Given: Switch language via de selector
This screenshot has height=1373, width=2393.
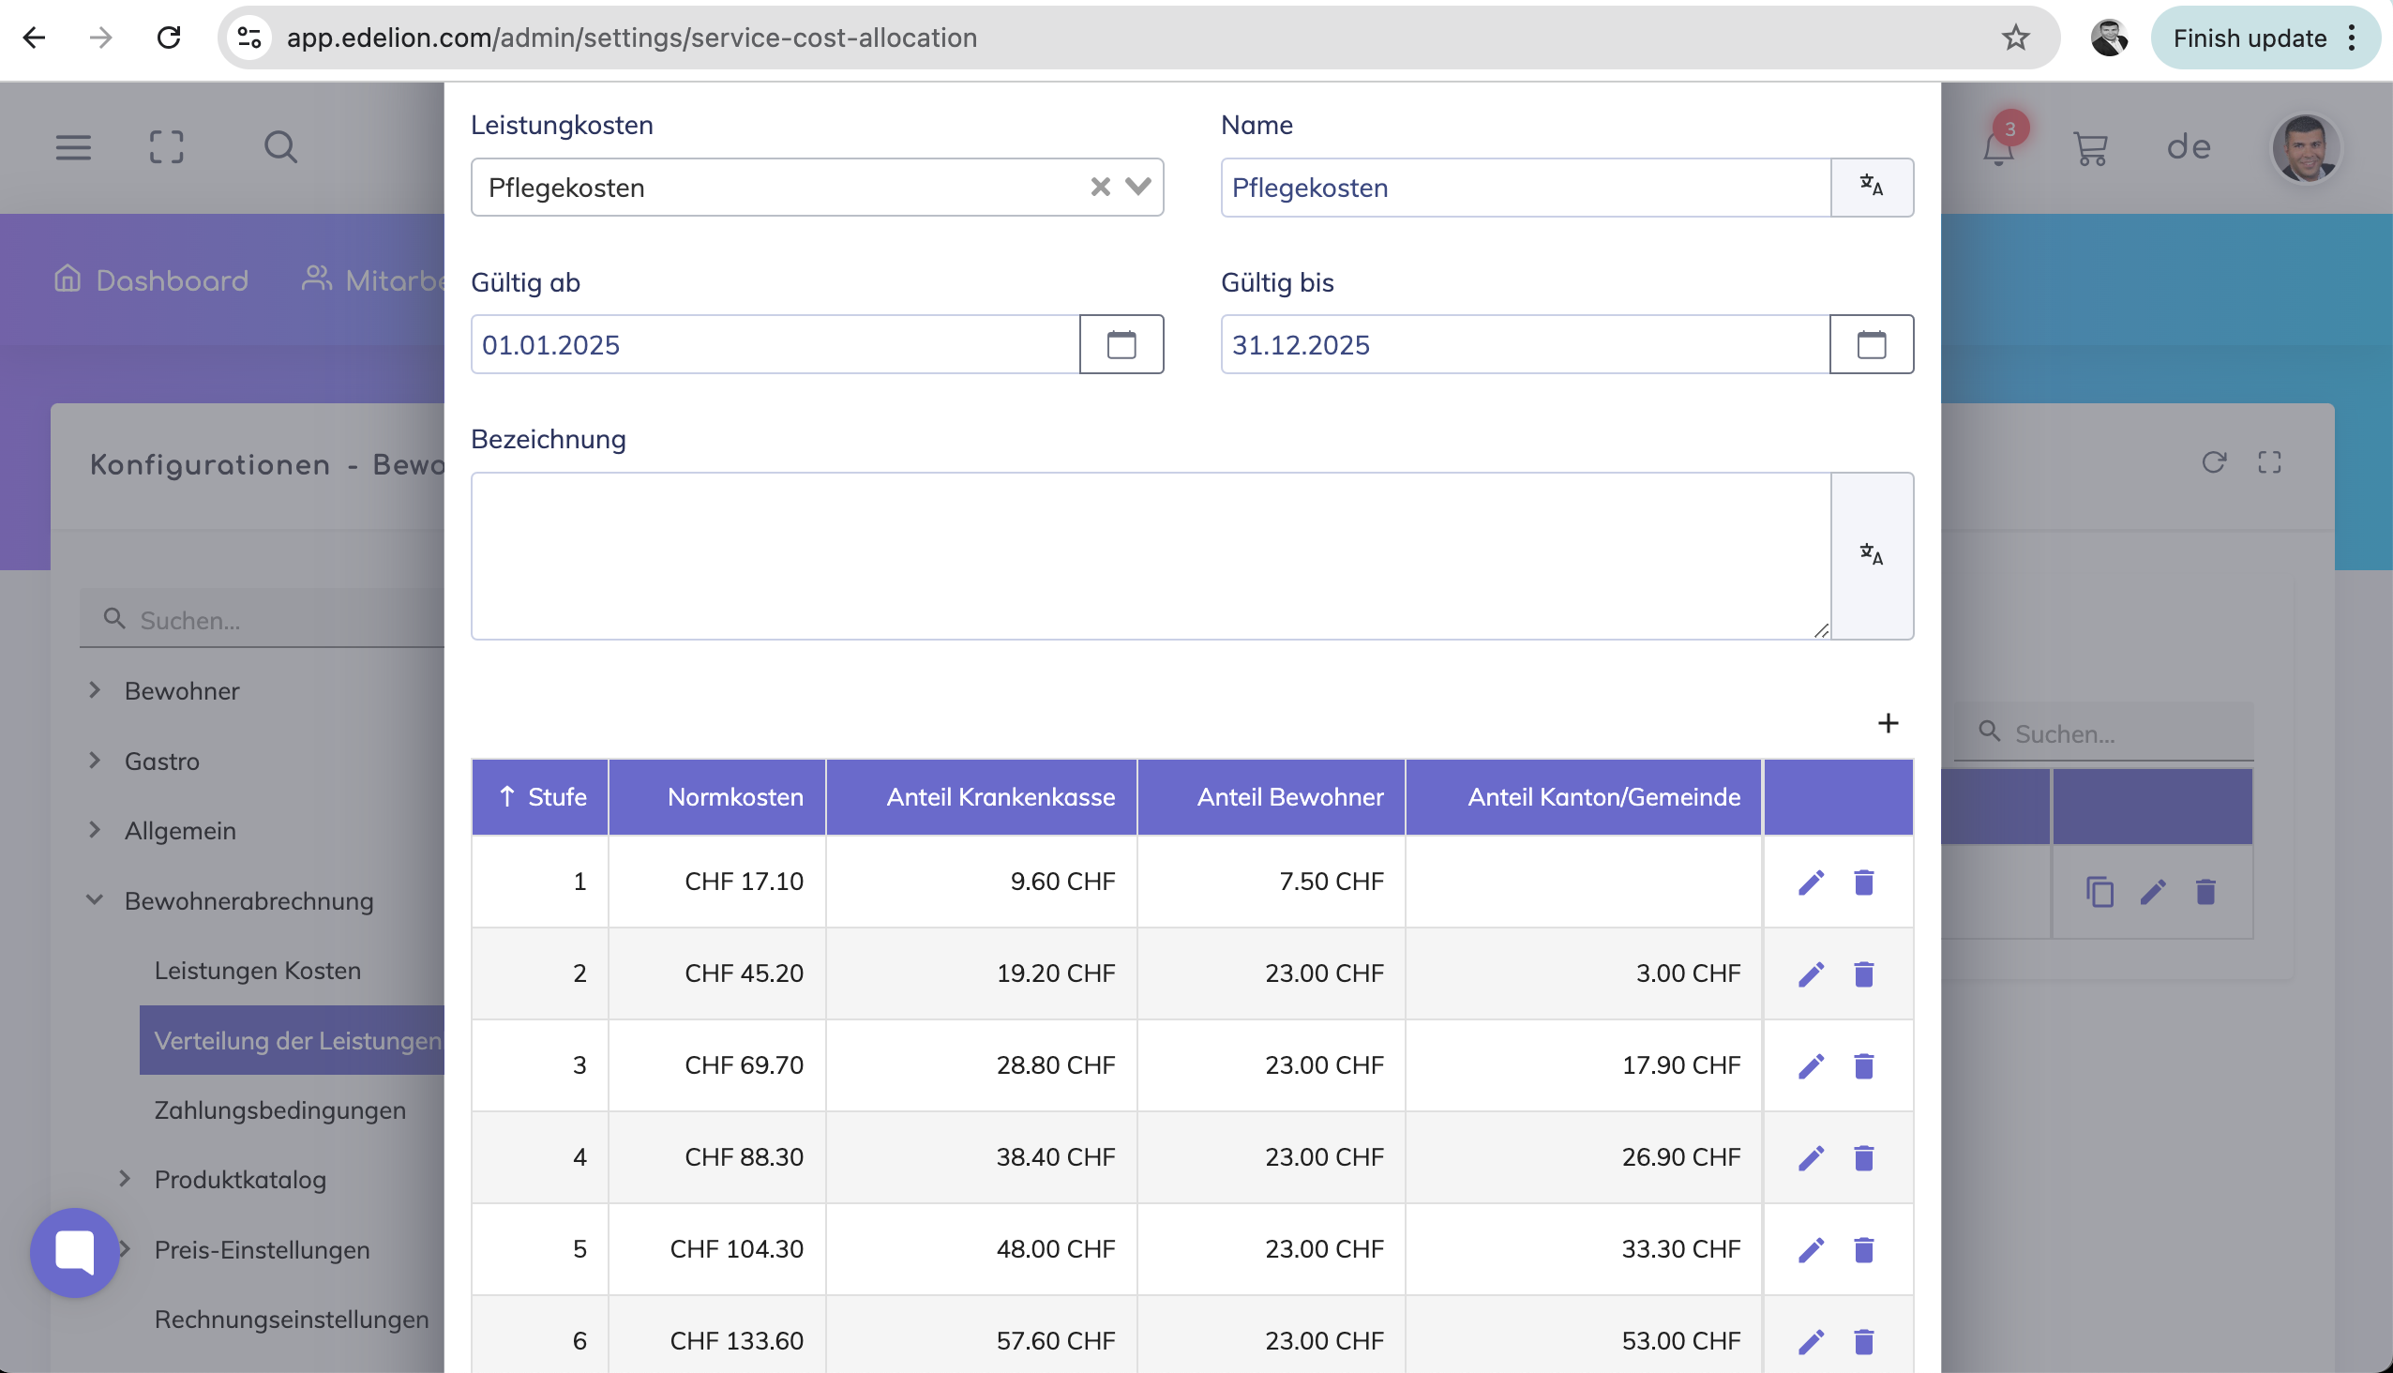Looking at the screenshot, I should tap(2188, 148).
